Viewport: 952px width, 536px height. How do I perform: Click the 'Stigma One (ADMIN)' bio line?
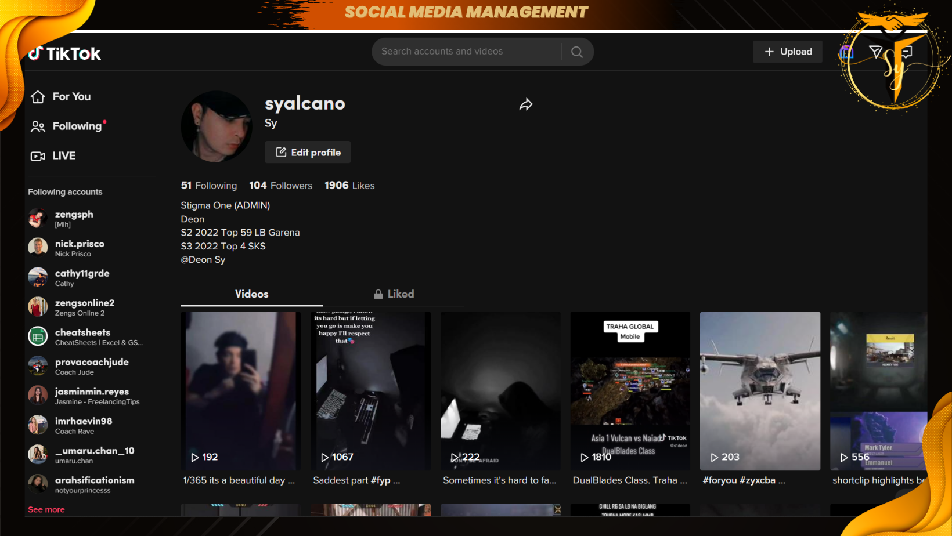[225, 205]
